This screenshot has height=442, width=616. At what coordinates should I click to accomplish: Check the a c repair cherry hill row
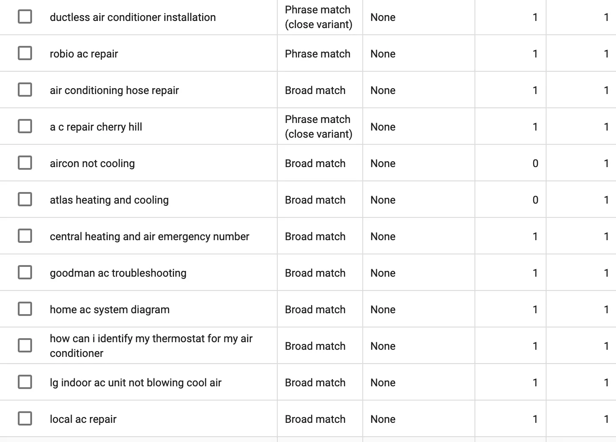pyautogui.click(x=25, y=127)
